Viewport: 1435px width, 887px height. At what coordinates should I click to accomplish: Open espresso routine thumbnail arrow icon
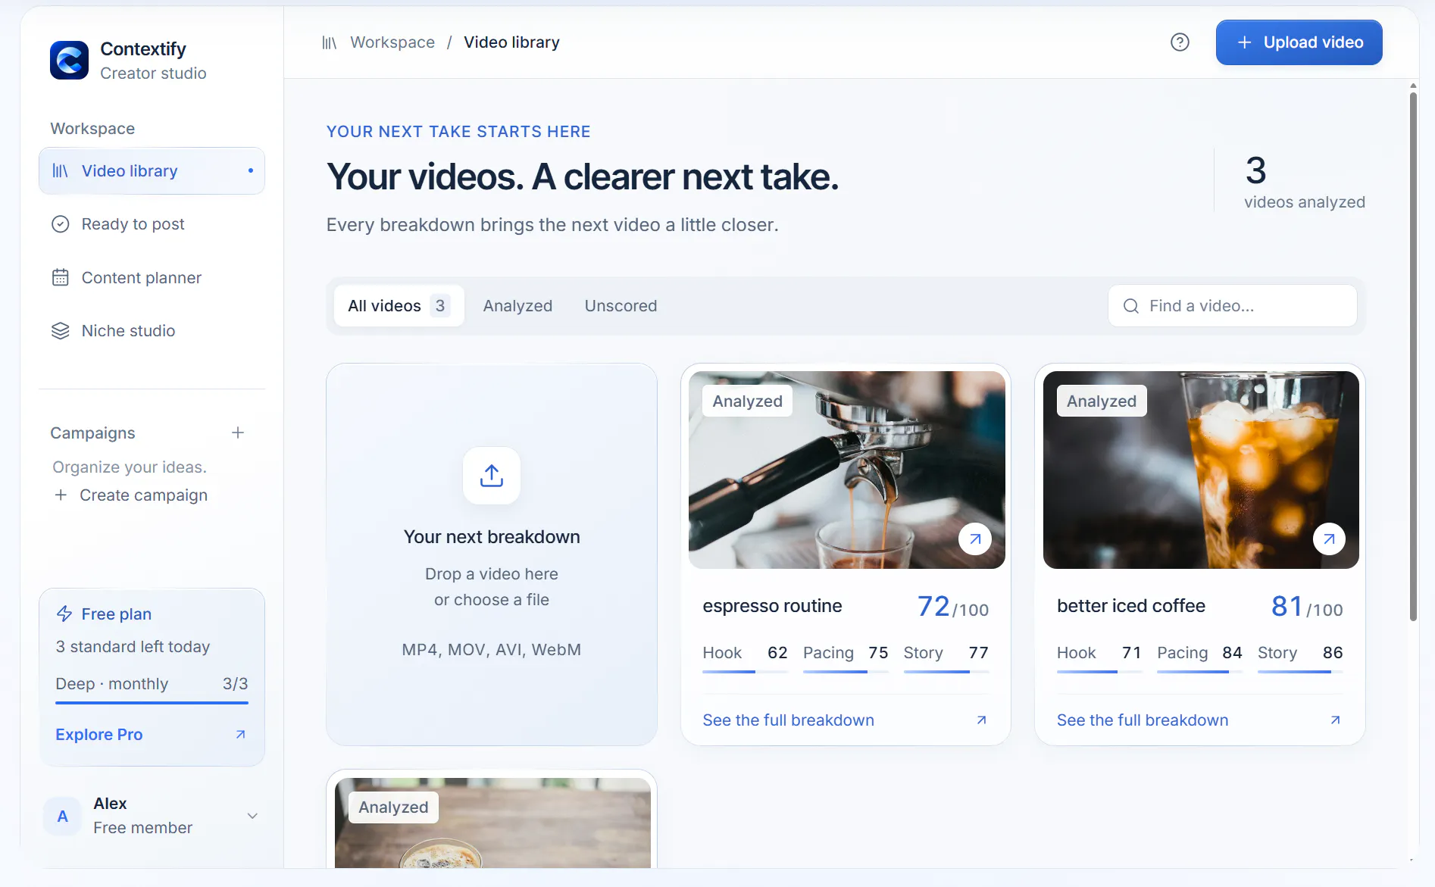975,539
